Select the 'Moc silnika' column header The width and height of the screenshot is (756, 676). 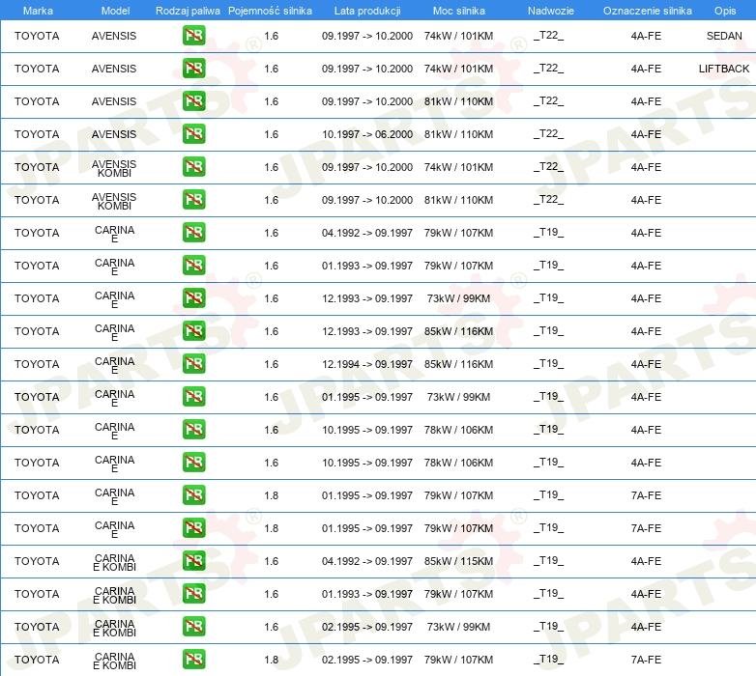[458, 11]
